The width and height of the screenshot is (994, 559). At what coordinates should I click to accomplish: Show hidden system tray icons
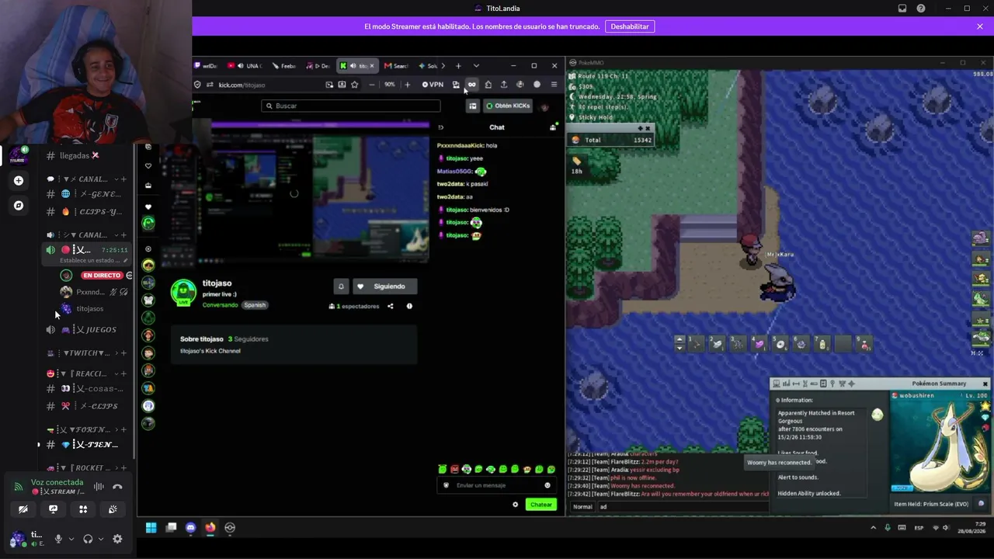[x=874, y=528]
